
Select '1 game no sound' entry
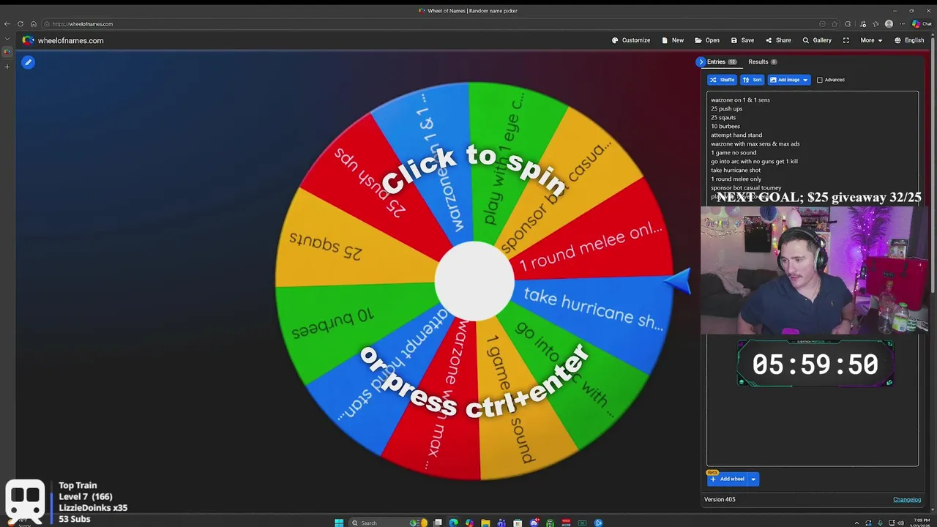[733, 152]
